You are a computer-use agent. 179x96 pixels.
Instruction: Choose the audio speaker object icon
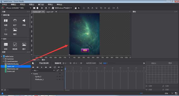(24, 21)
